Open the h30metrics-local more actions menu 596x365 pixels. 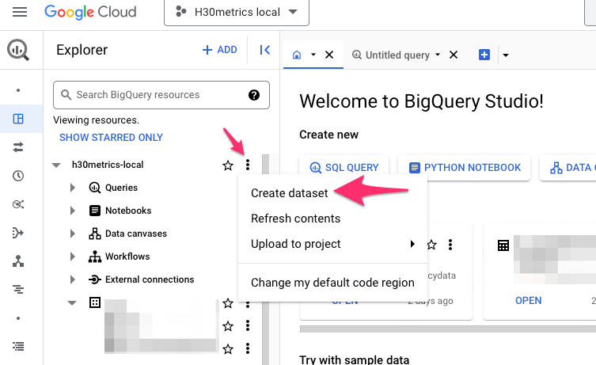248,165
